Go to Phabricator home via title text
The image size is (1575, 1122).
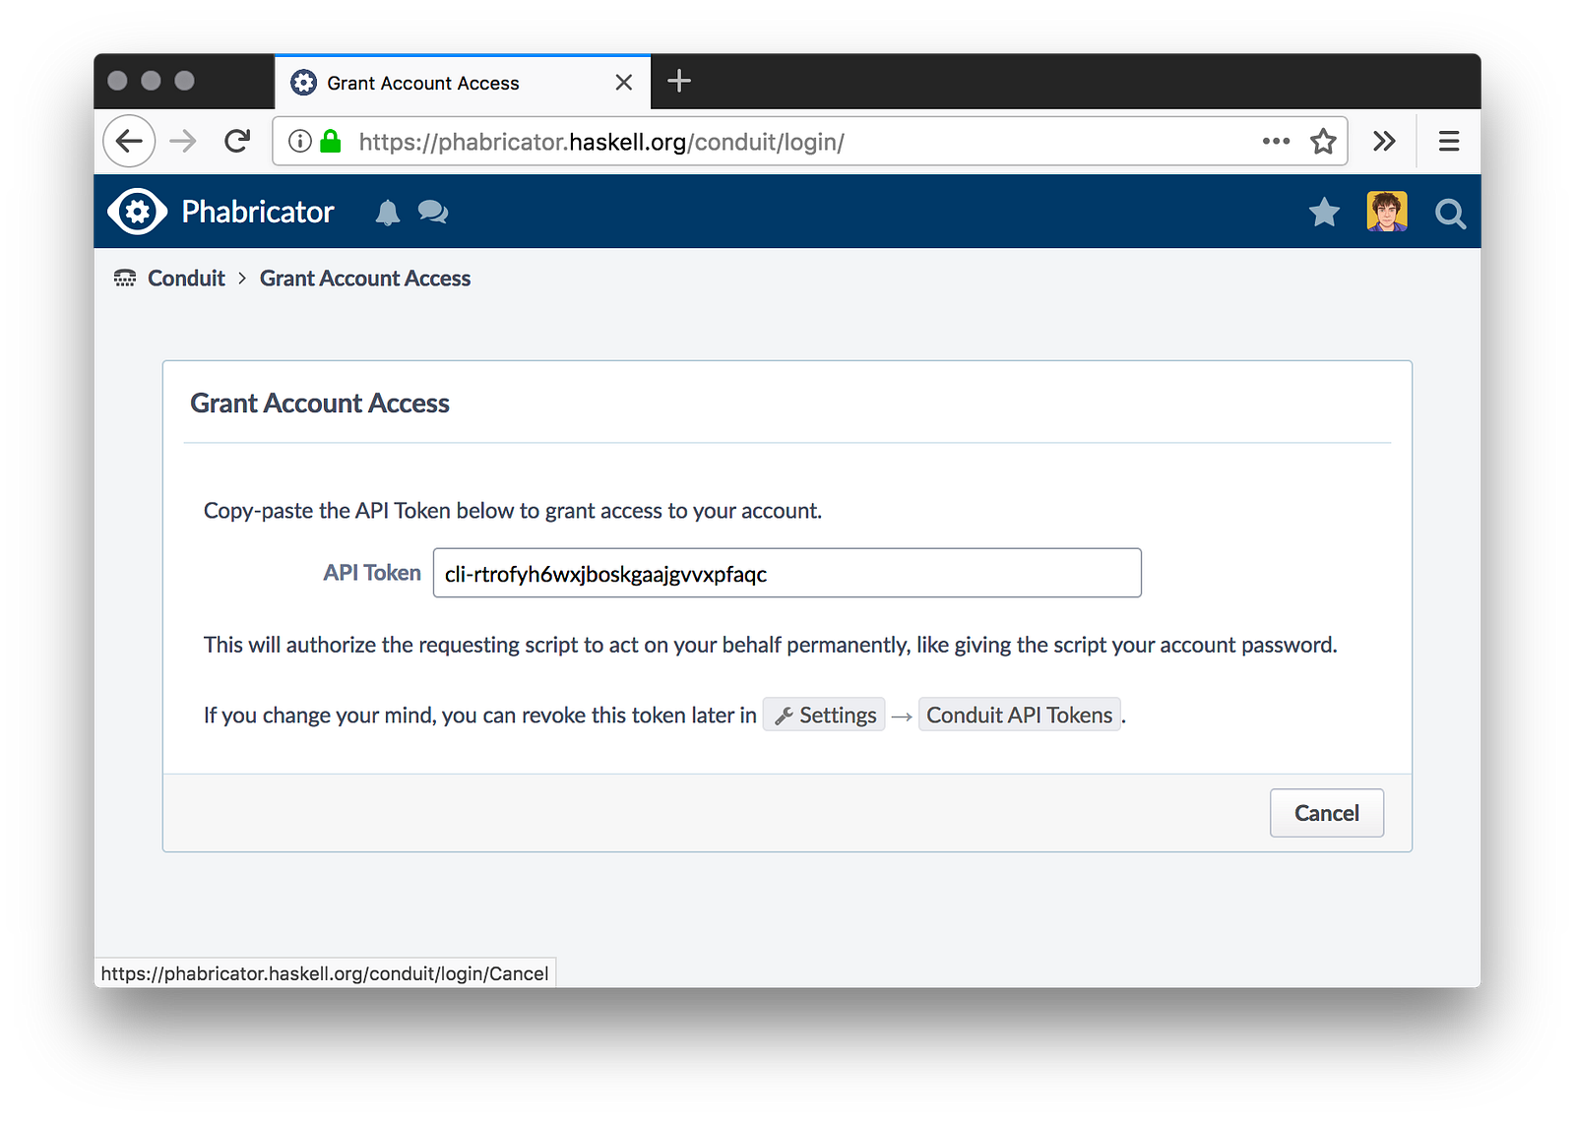(x=258, y=212)
